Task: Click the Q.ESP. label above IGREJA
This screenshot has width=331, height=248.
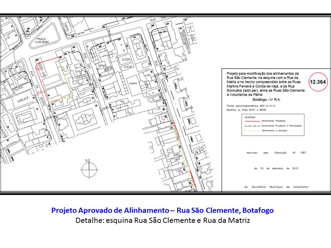Action: [x=20, y=89]
